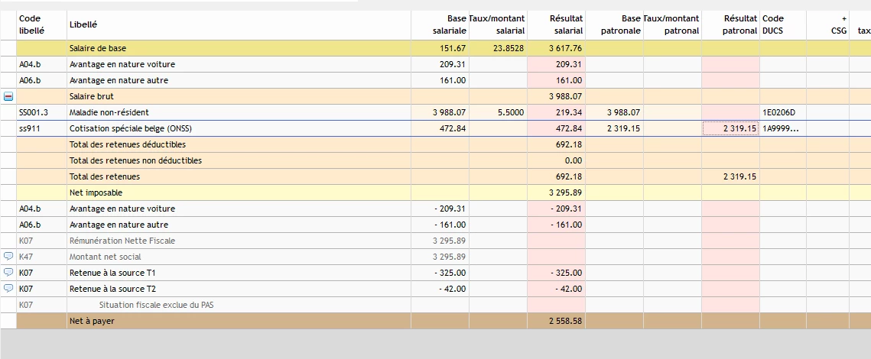Click code SS001.3
Viewport: 871px width, 359px height.
pyautogui.click(x=34, y=112)
